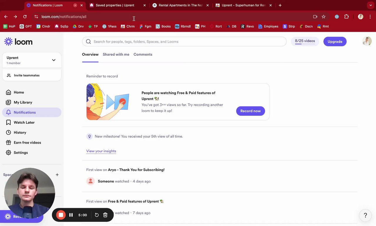Switch to Overview tab
376x226 pixels.
click(90, 55)
